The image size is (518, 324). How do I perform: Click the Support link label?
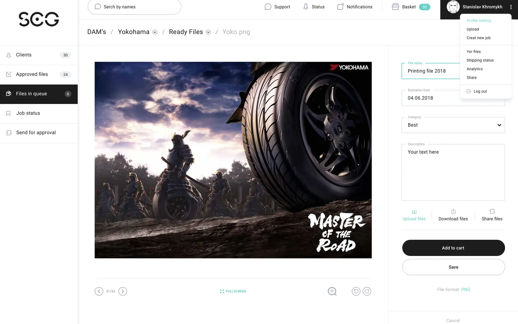(282, 7)
